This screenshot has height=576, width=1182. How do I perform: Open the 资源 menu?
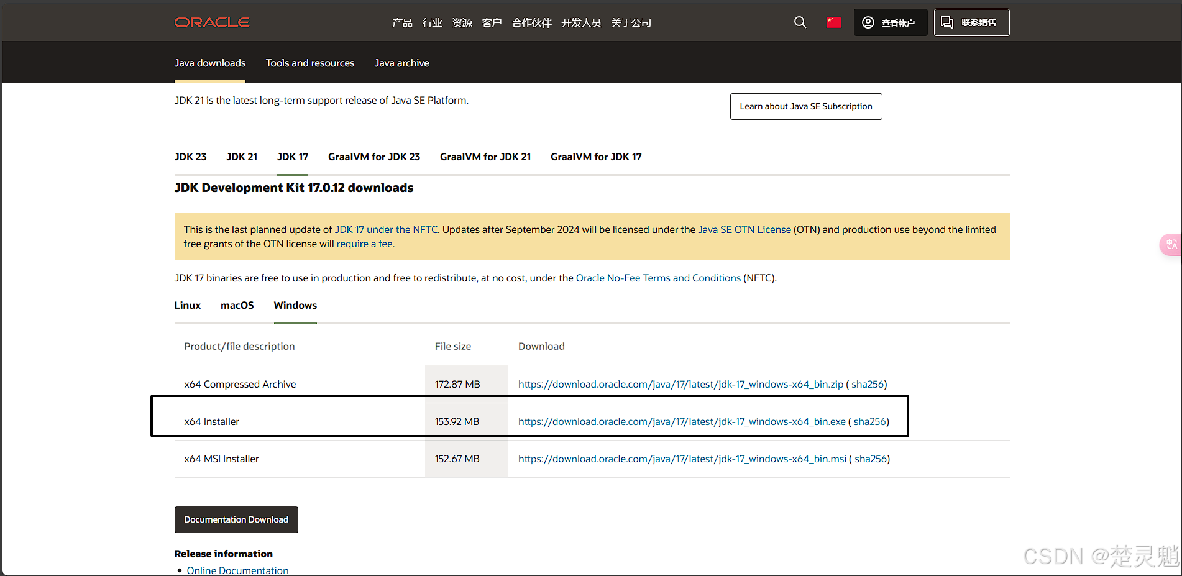(462, 23)
